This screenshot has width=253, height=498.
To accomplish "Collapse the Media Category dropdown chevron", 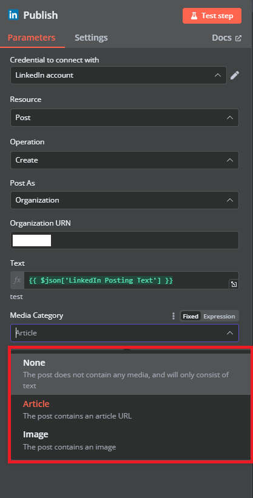I will 229,333.
